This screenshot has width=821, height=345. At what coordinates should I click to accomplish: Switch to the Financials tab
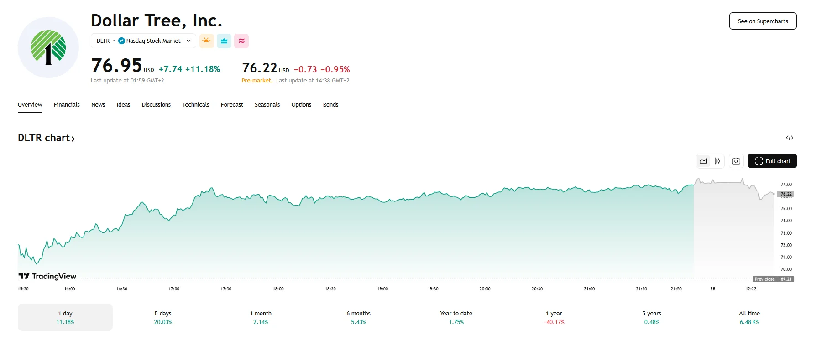(67, 104)
